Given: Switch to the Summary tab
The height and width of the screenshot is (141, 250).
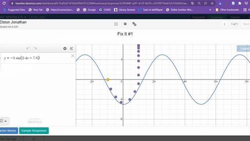Looking at the screenshot, I should point(217,17).
